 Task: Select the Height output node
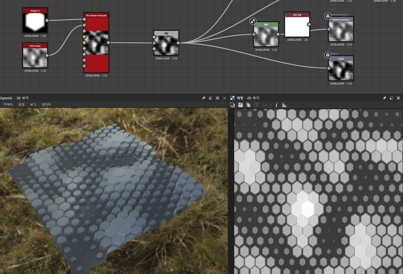(341, 68)
